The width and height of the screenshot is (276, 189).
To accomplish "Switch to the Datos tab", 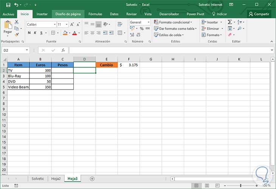I will pos(114,14).
